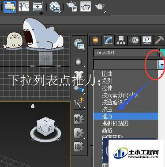Click the modifier list scrollbar up arrow
The image size is (165, 167).
161,74
